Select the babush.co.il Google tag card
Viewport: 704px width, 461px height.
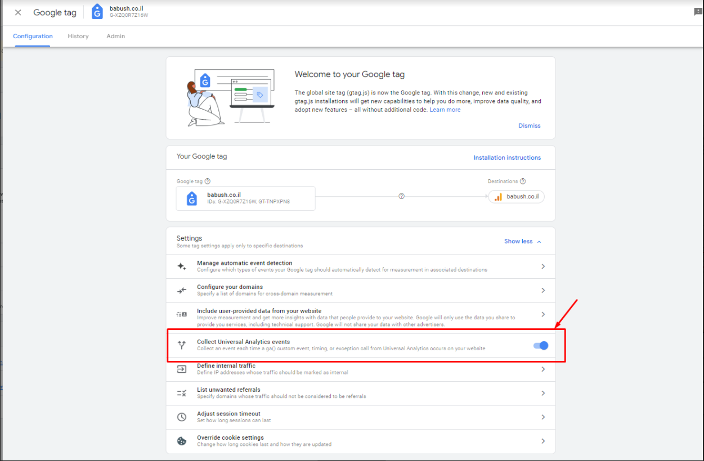point(245,198)
